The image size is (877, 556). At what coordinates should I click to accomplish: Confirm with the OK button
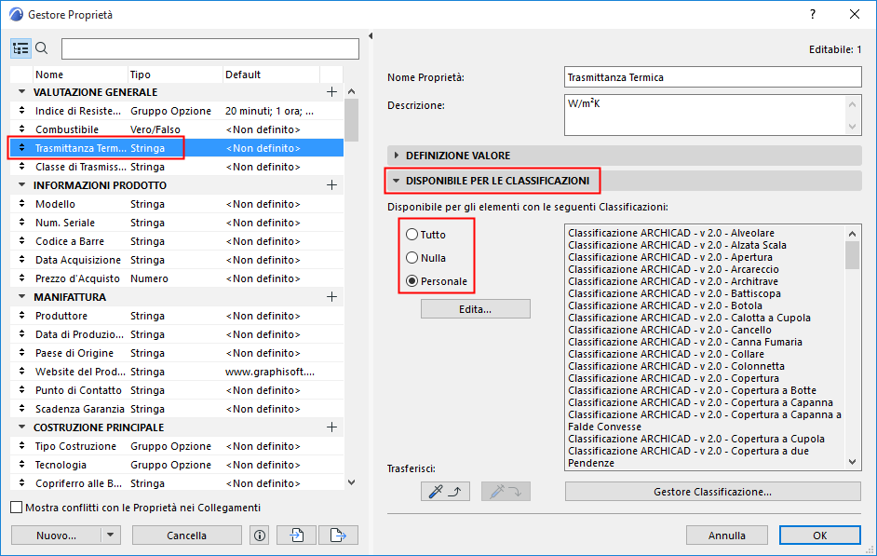point(820,536)
